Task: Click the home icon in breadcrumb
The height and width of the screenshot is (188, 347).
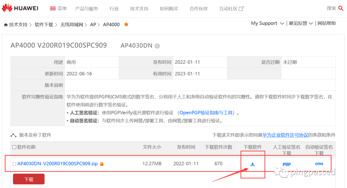Action: coord(6,25)
